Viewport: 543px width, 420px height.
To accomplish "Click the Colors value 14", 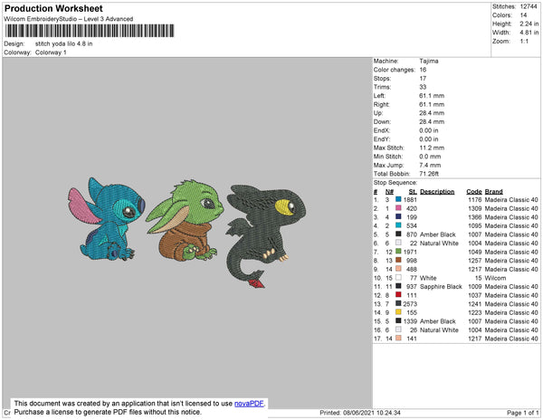I will pos(523,15).
